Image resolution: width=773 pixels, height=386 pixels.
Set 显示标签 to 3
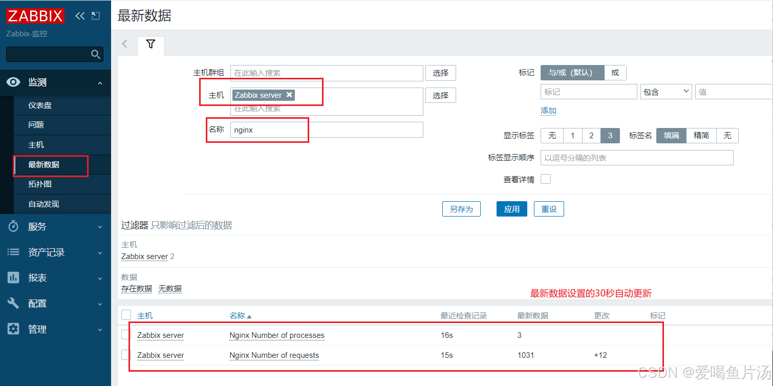610,136
